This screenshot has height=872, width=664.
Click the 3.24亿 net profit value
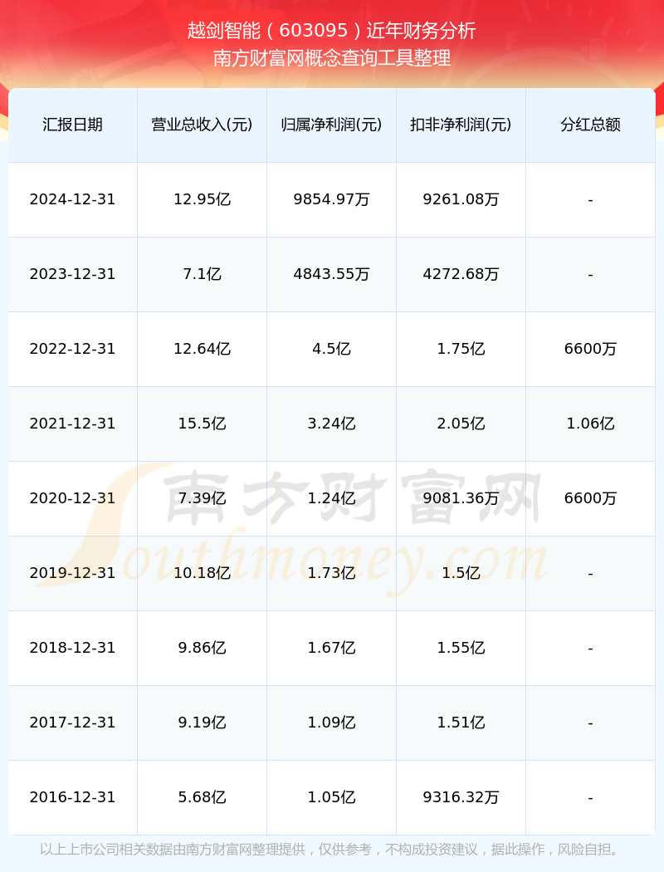click(x=332, y=424)
